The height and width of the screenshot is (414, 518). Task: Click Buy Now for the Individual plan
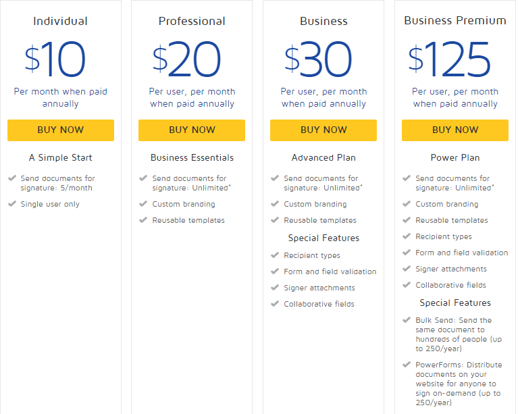61,130
